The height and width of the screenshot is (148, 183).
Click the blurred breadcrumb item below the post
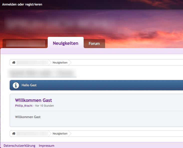[x=32, y=134]
